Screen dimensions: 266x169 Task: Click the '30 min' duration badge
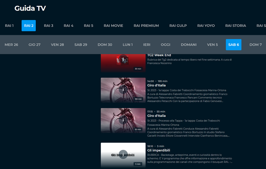pyautogui.click(x=138, y=69)
